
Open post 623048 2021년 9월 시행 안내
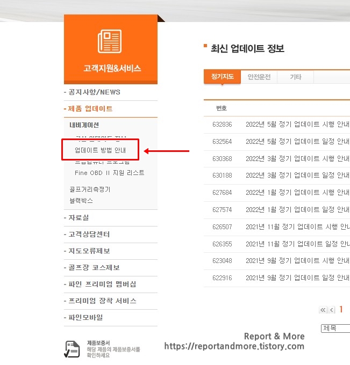(297, 260)
